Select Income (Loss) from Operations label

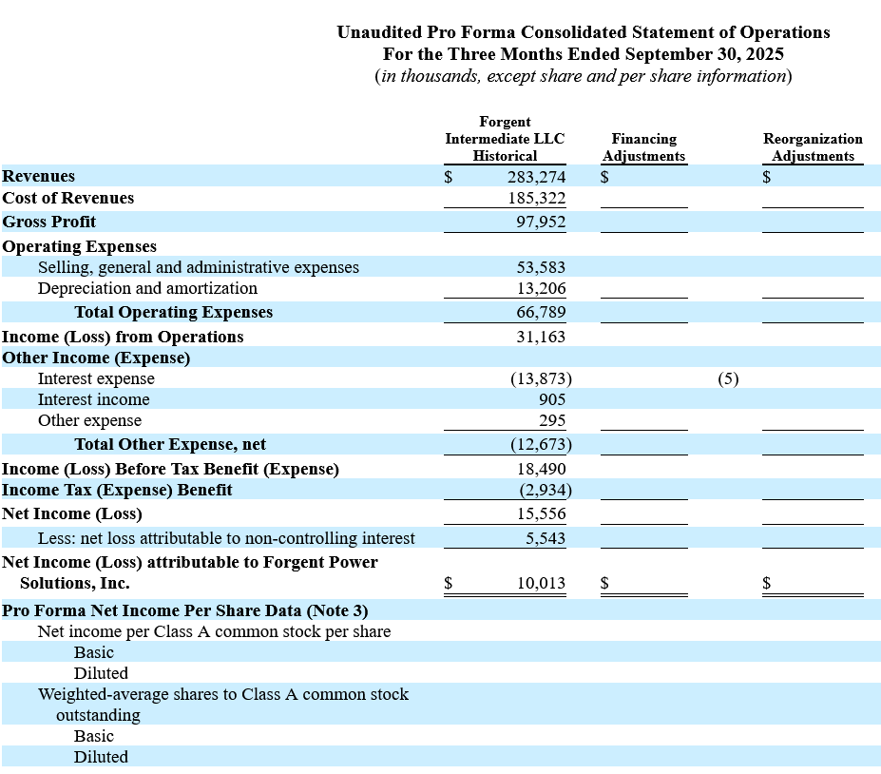(x=123, y=337)
